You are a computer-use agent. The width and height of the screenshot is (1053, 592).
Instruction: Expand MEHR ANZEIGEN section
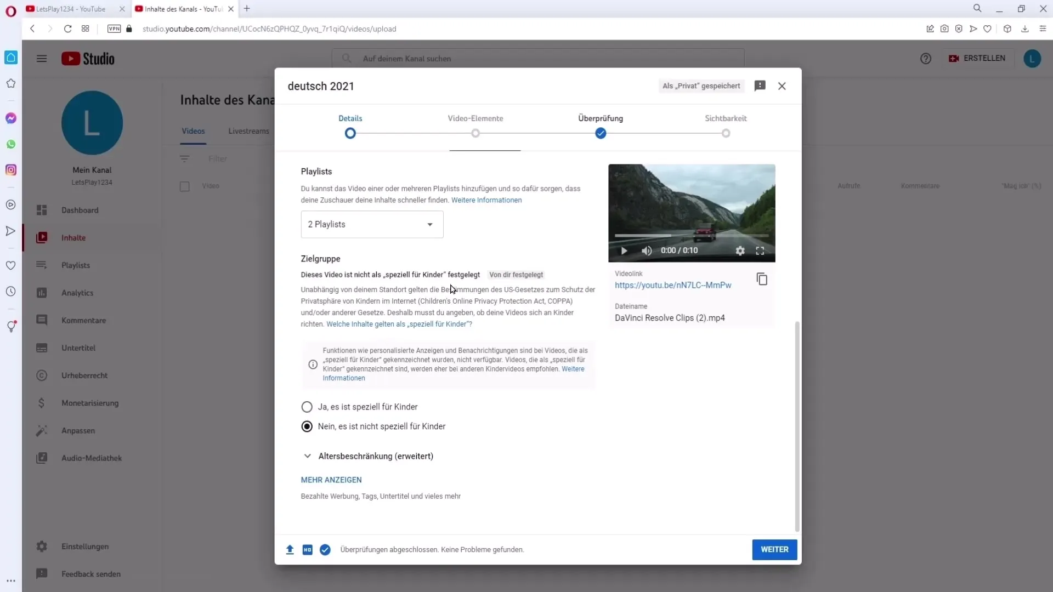pos(332,479)
